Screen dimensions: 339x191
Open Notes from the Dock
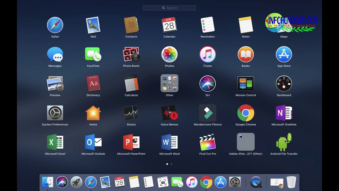(x=134, y=182)
